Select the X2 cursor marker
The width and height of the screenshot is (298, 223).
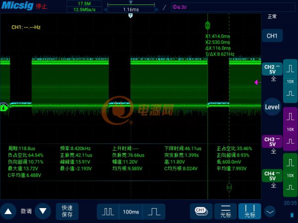point(229,187)
